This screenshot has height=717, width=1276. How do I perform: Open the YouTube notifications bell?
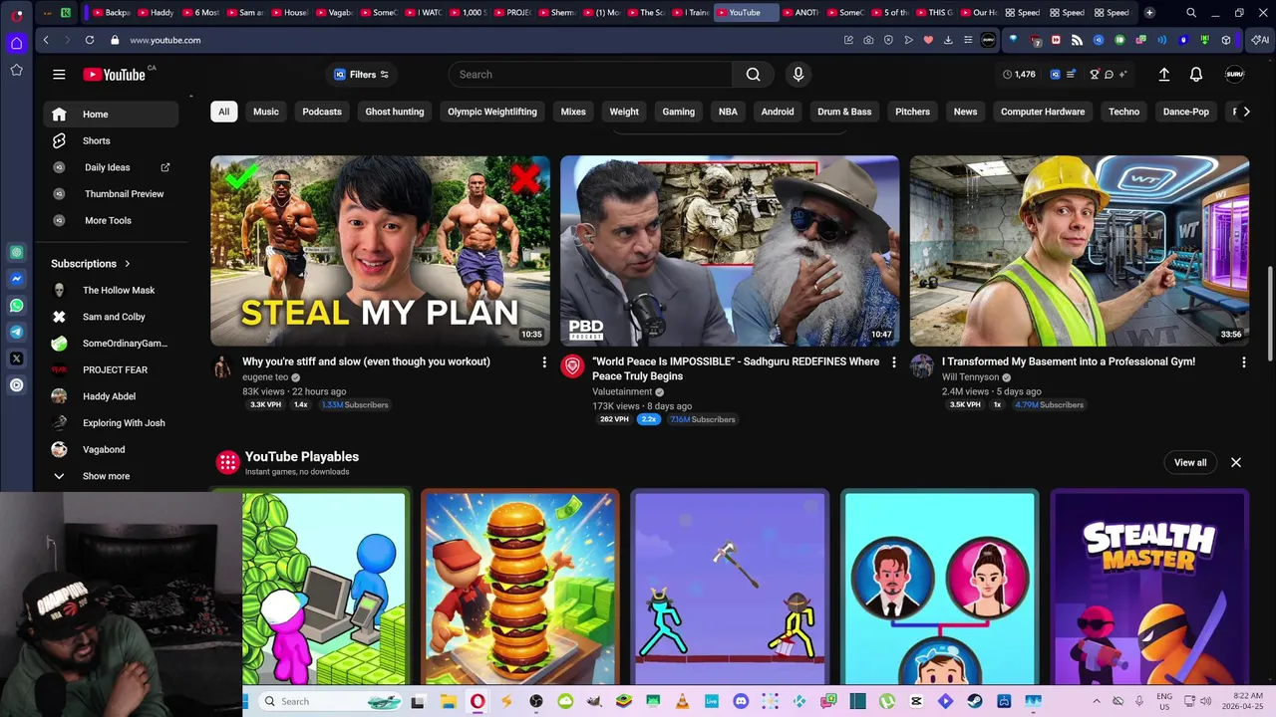[1195, 74]
